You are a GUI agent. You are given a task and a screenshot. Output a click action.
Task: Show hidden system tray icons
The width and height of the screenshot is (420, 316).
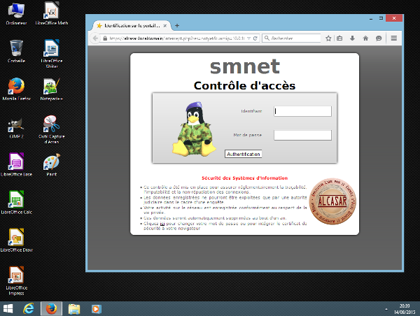(x=386, y=309)
